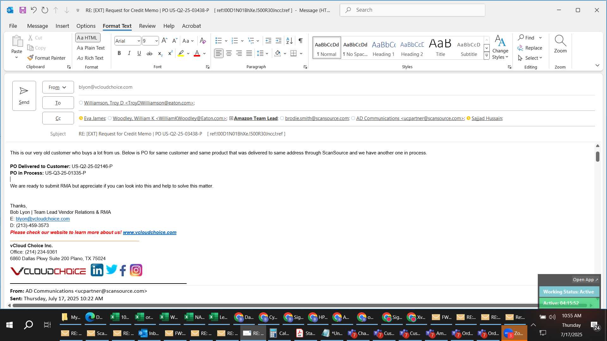
Task: Sort text with the A-Z sort icon
Action: pos(289,41)
